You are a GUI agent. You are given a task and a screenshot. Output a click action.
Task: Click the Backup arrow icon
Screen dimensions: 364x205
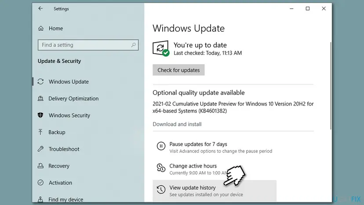coord(40,132)
